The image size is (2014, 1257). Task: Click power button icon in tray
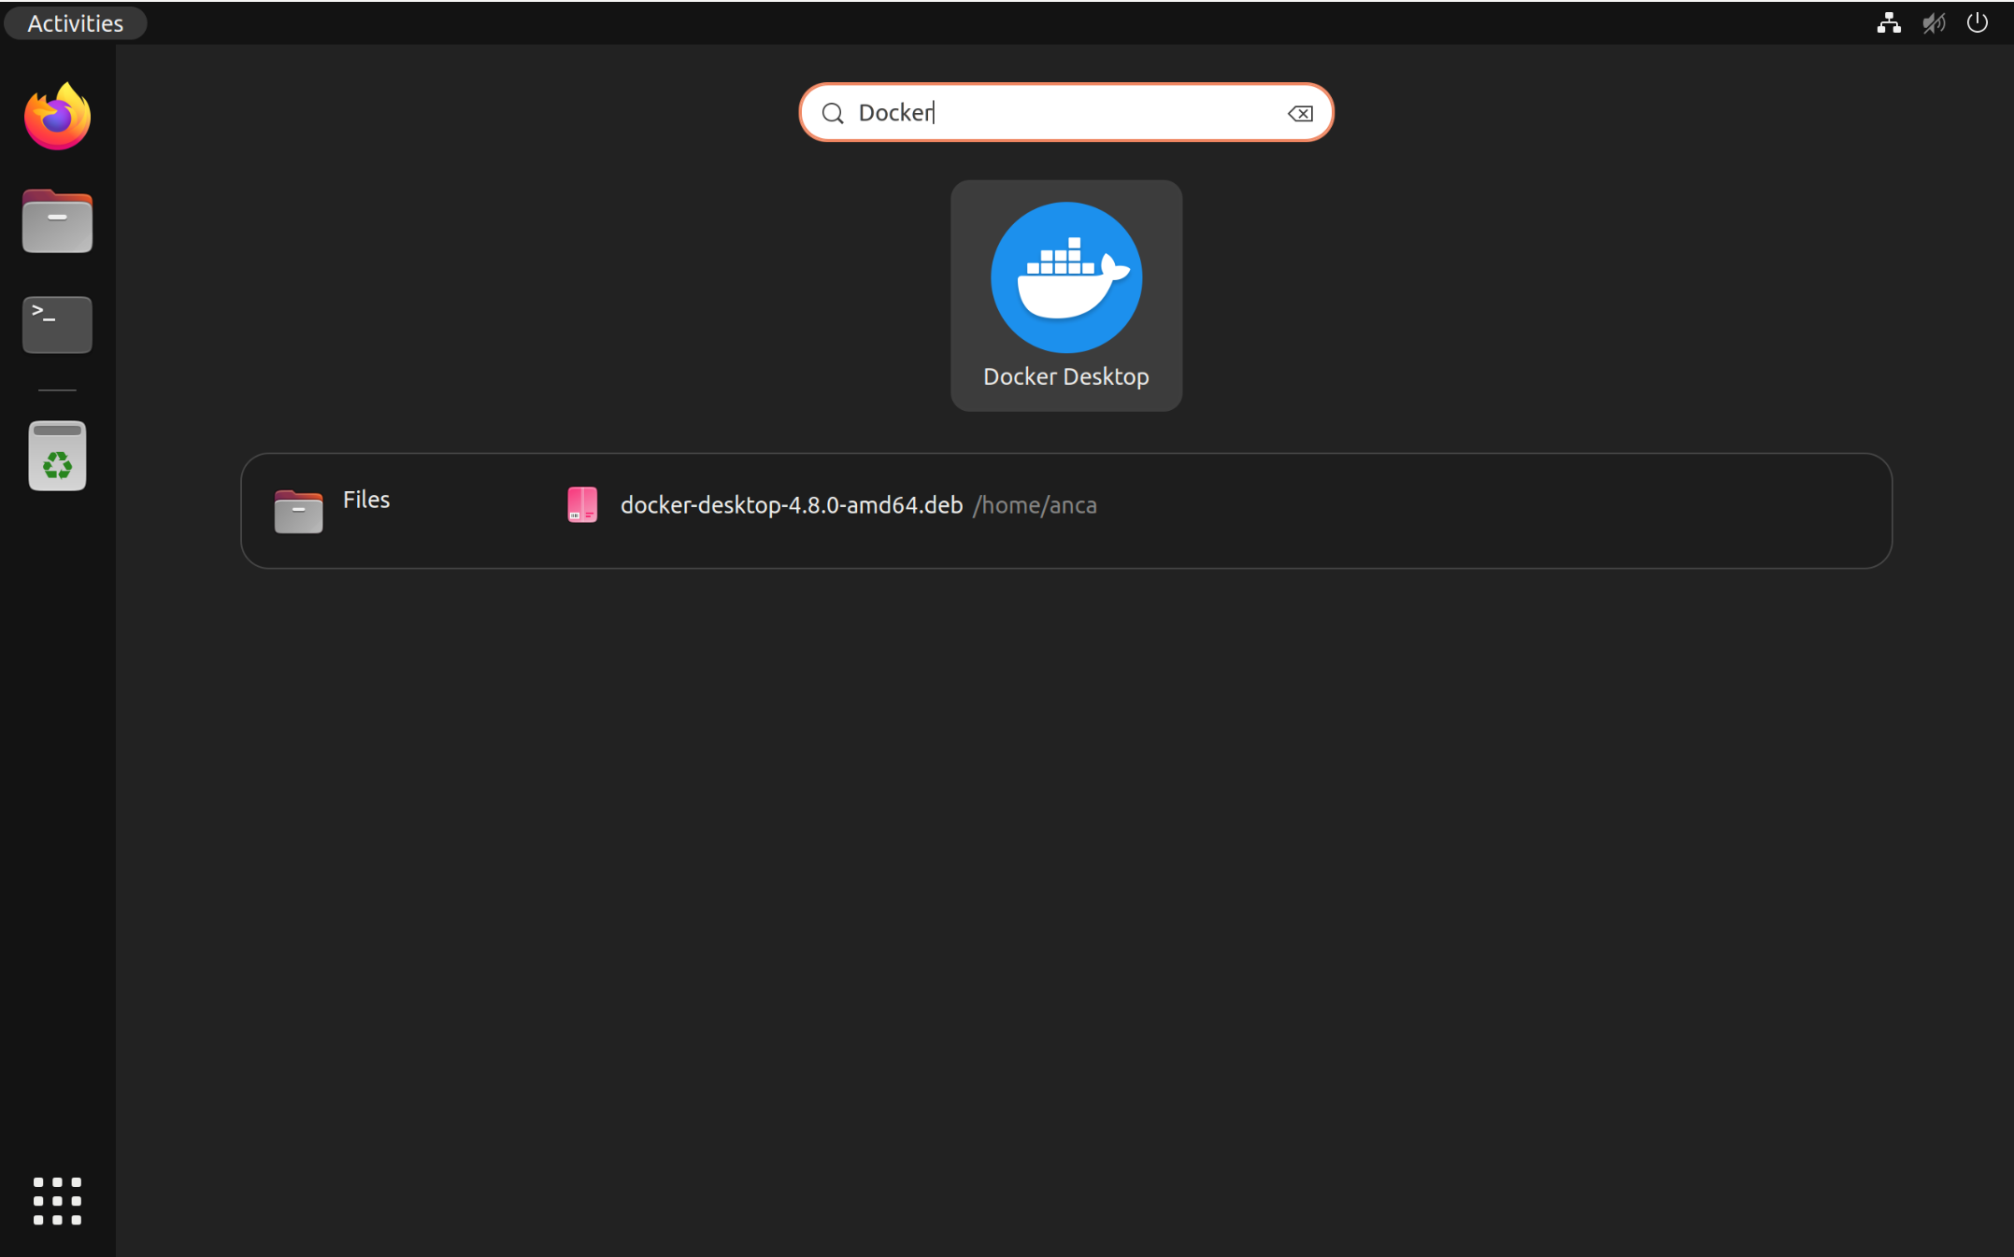pyautogui.click(x=1978, y=21)
